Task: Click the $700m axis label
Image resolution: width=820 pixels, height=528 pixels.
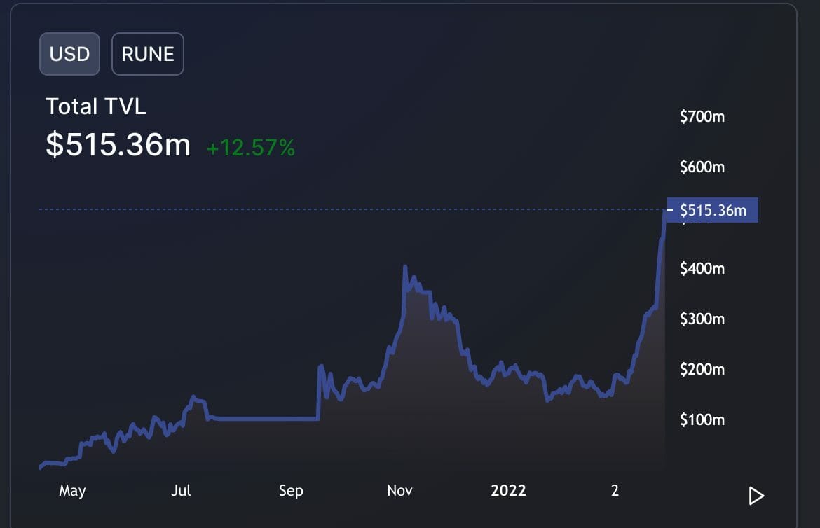Action: [x=702, y=116]
